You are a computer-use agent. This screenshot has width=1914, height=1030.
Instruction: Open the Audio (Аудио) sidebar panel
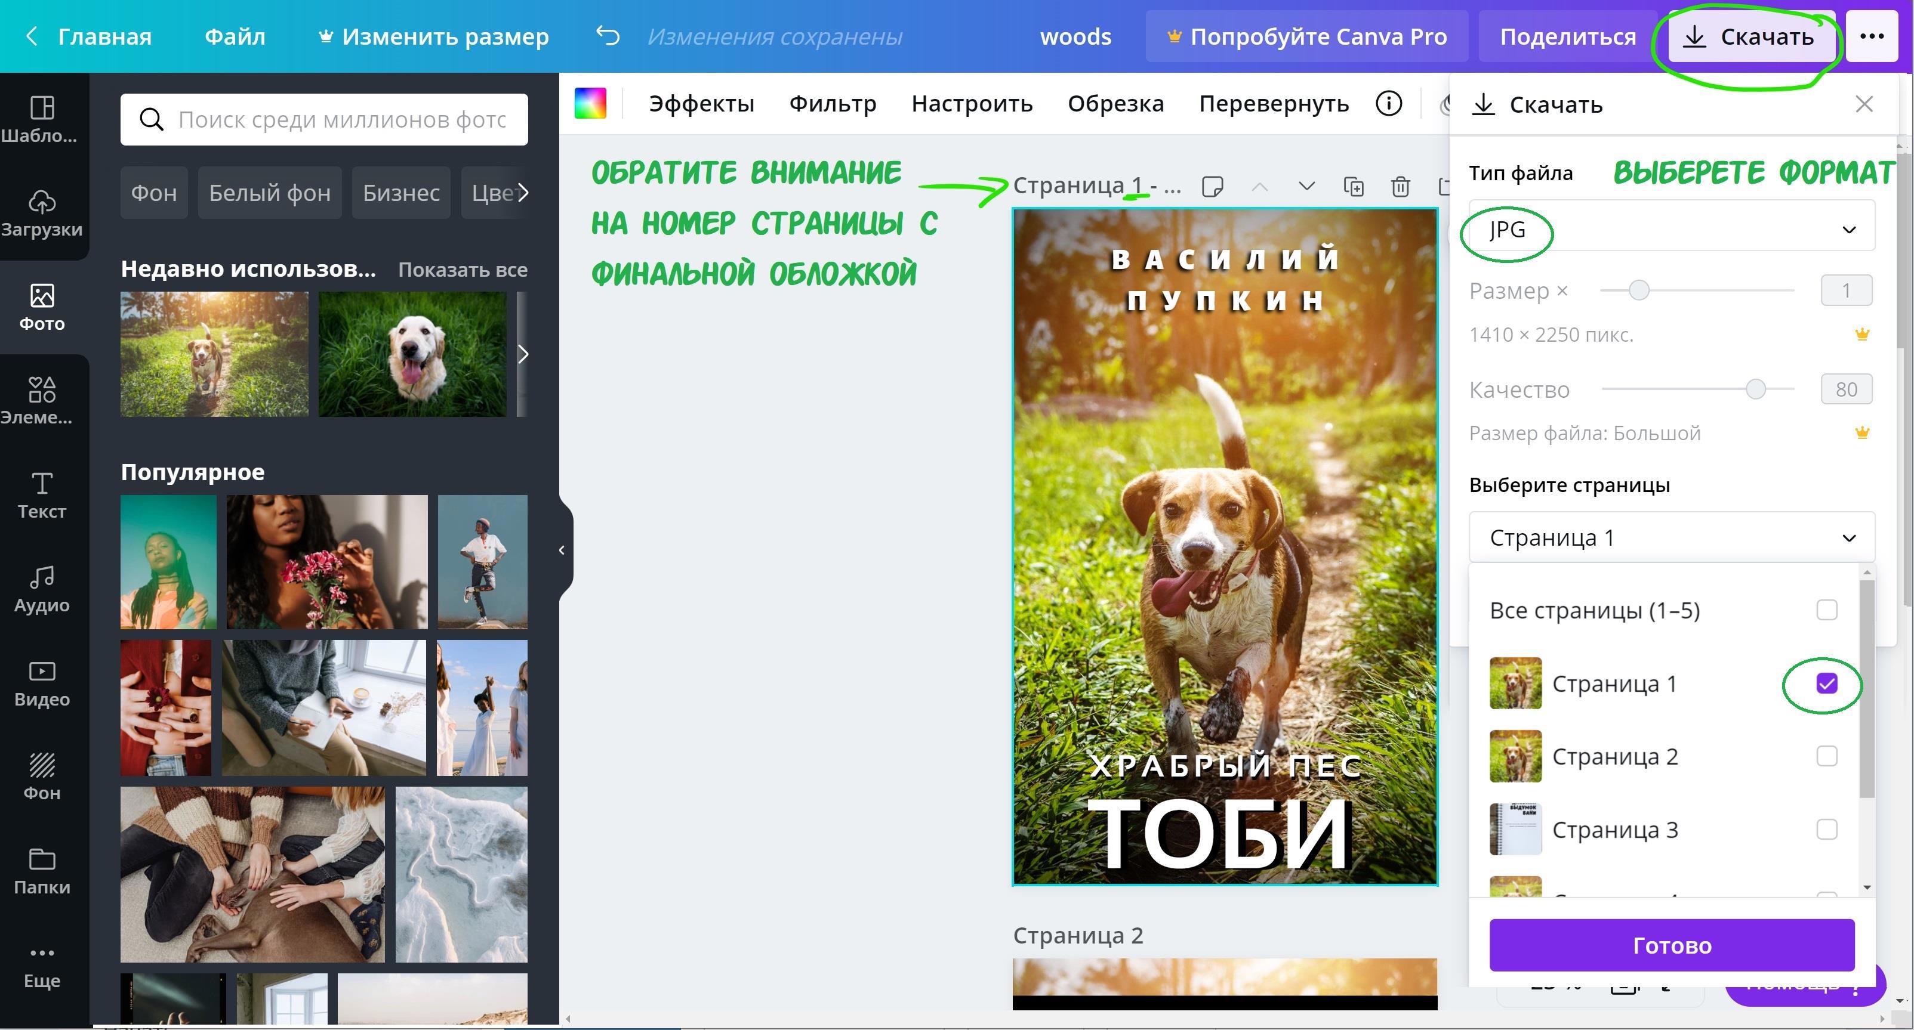click(x=42, y=588)
